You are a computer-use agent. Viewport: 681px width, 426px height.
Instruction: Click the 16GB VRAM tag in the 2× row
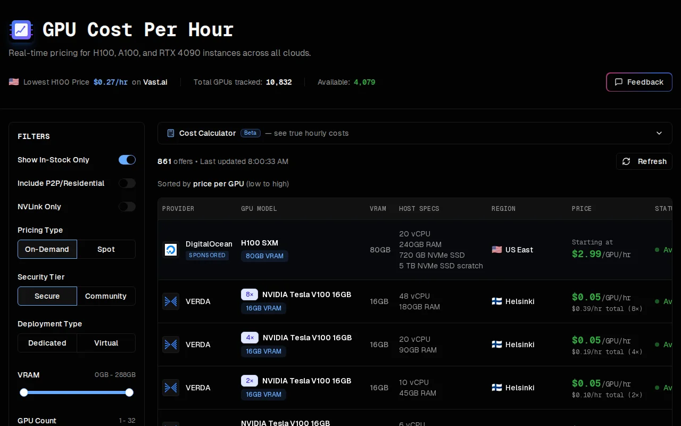pyautogui.click(x=263, y=394)
